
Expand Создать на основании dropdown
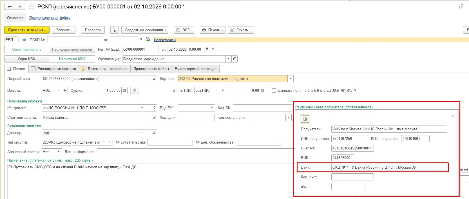coord(145,30)
